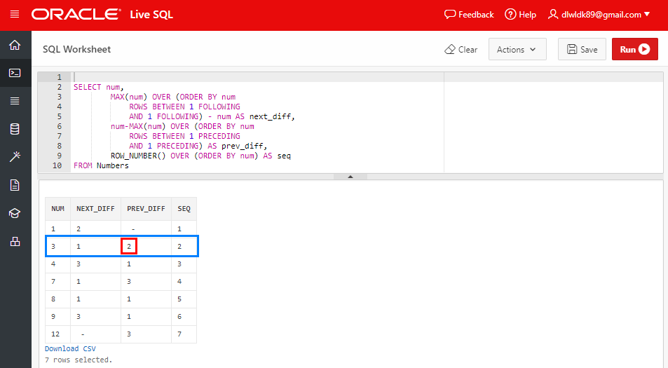The image size is (668, 368).
Task: Click SEQ cell with value 5
Action: click(184, 299)
